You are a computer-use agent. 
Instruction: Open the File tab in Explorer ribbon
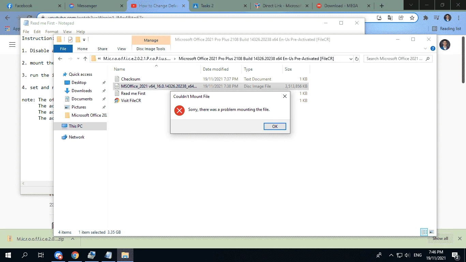point(63,49)
